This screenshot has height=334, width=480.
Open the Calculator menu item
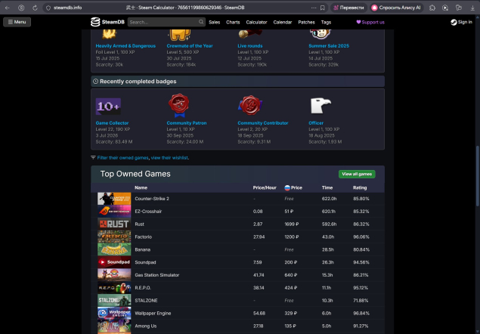256,22
